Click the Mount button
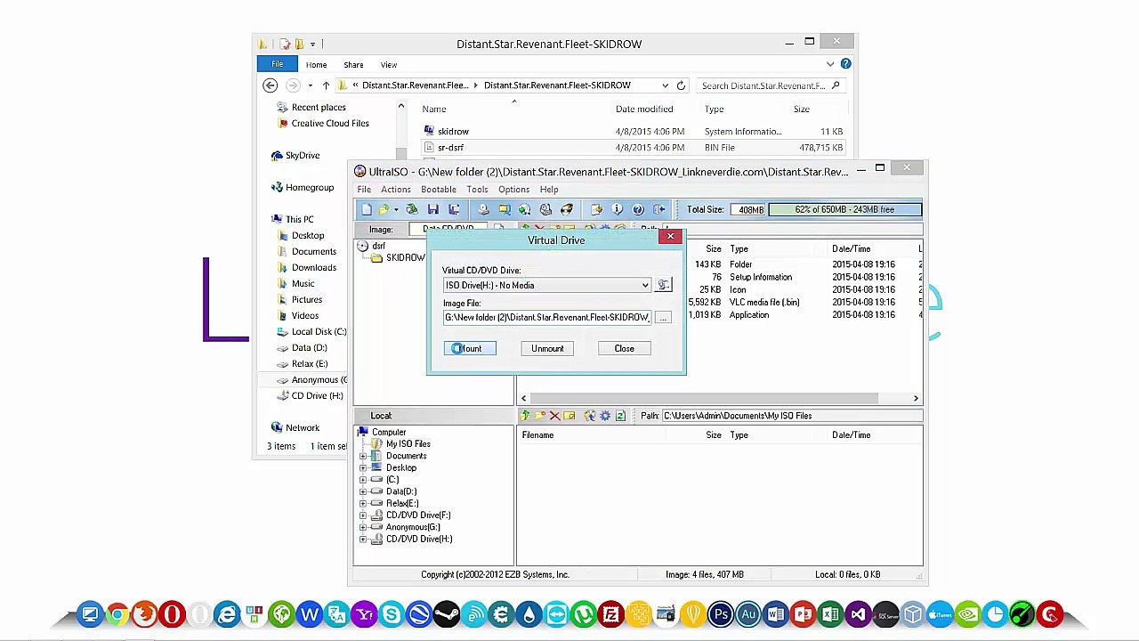 point(470,348)
